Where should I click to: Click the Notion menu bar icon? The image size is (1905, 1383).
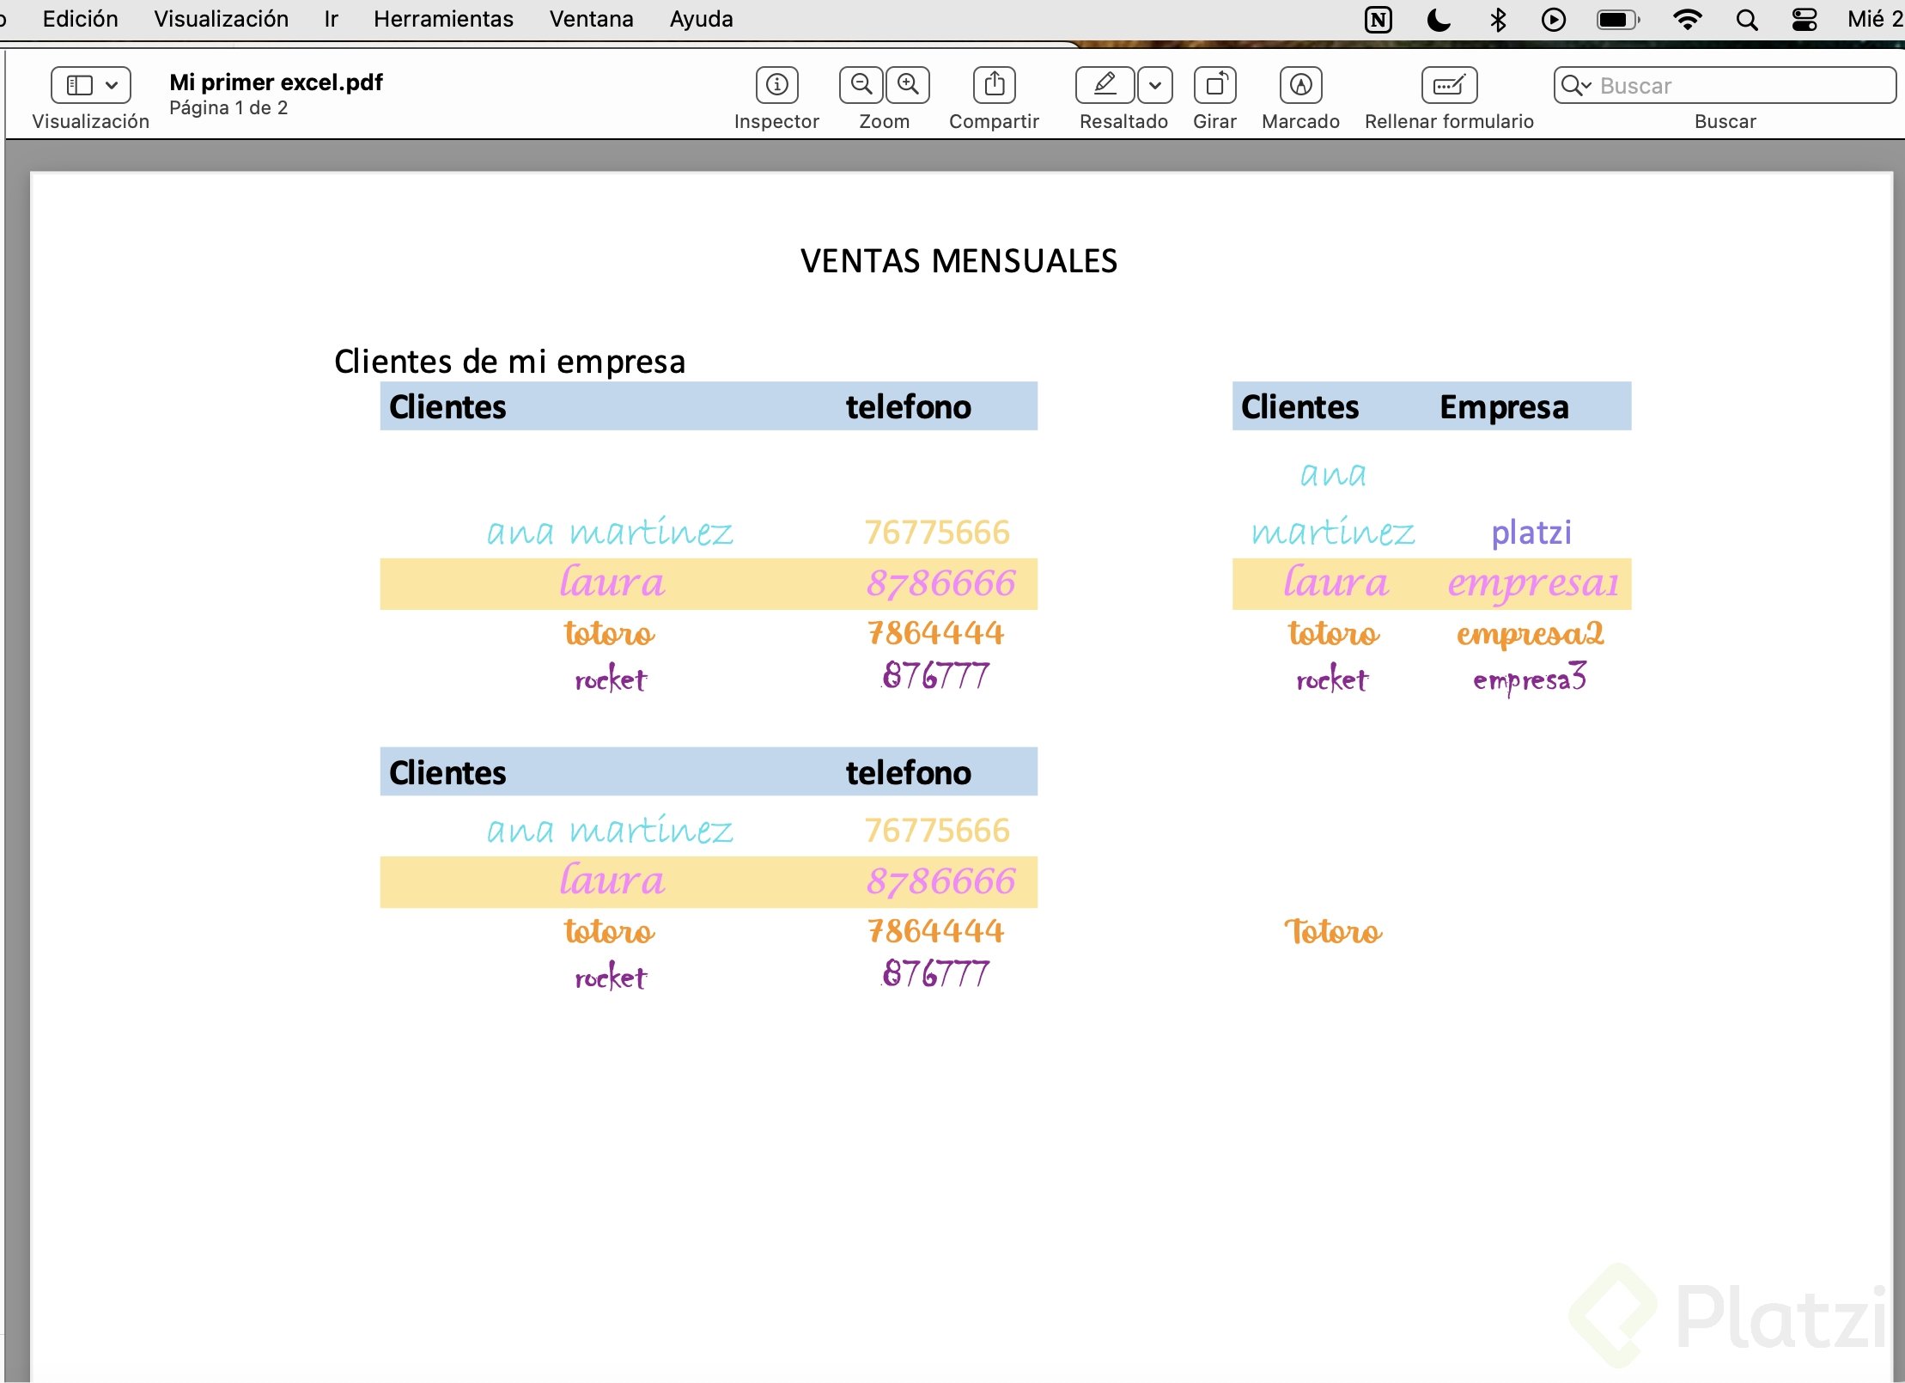coord(1378,20)
